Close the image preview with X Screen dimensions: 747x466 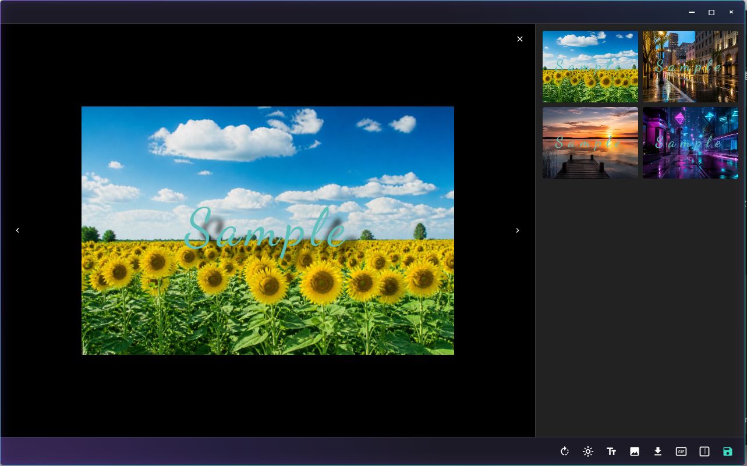[520, 39]
